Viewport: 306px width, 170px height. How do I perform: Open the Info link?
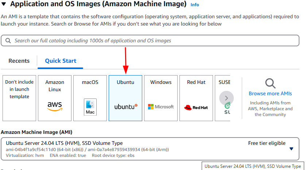(195, 5)
